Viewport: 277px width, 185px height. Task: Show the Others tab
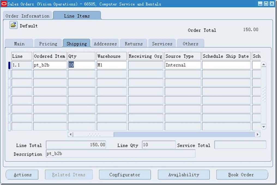click(190, 44)
